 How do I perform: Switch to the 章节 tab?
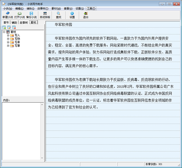6,22
